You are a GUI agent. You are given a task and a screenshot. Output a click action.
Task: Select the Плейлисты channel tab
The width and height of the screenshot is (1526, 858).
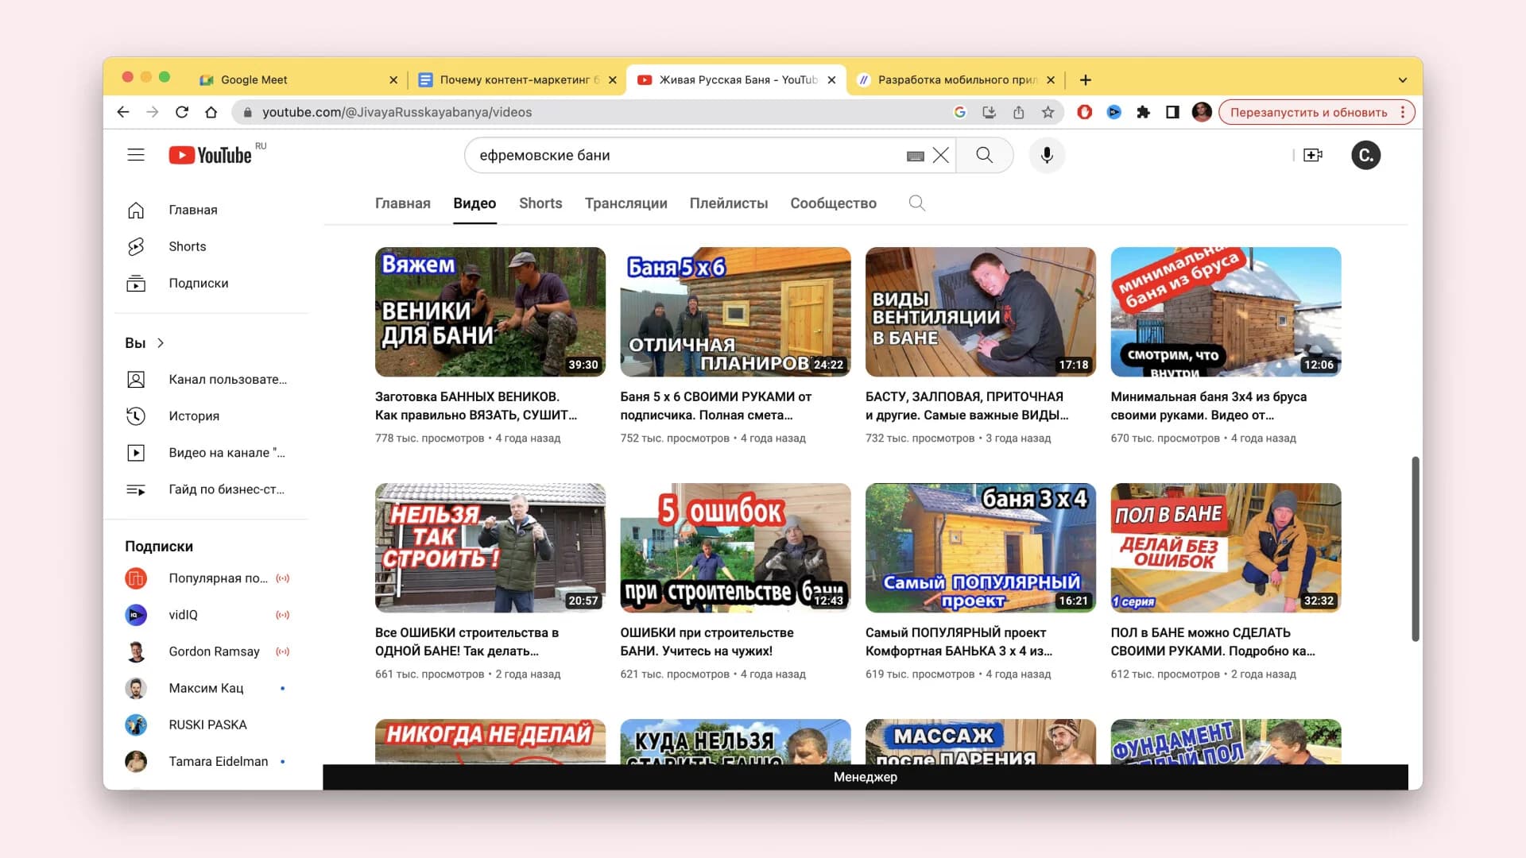click(728, 203)
